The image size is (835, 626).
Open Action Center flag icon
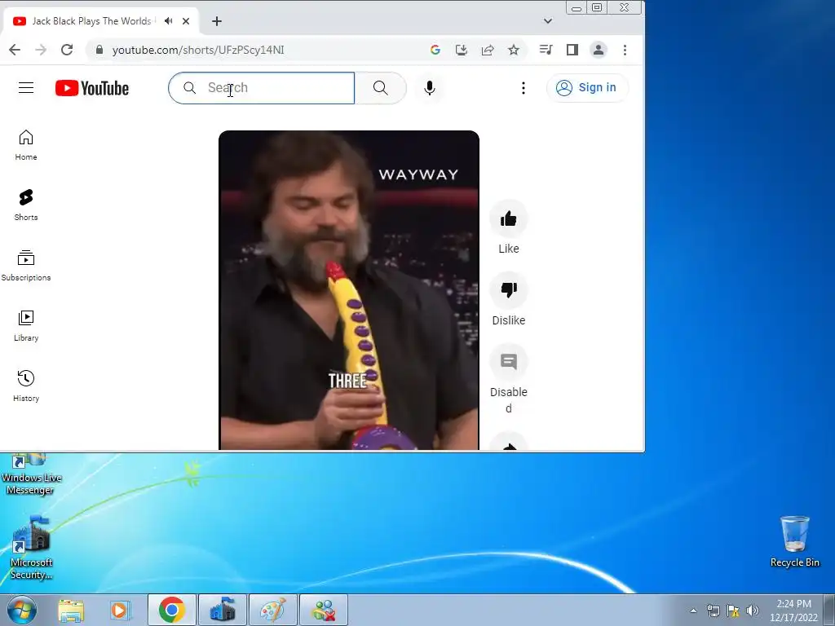coord(733,611)
